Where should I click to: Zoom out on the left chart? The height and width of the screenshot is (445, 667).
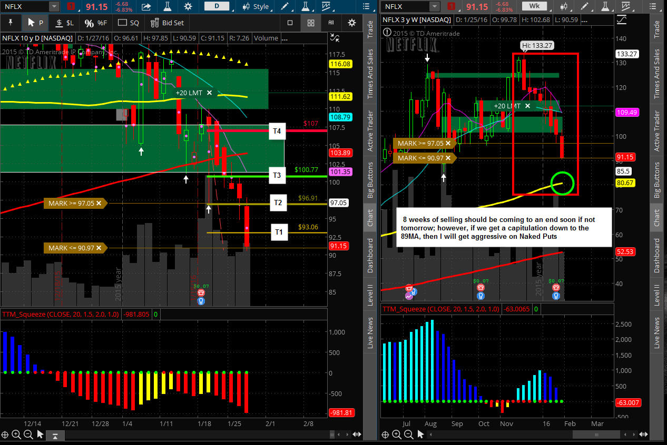(x=28, y=434)
